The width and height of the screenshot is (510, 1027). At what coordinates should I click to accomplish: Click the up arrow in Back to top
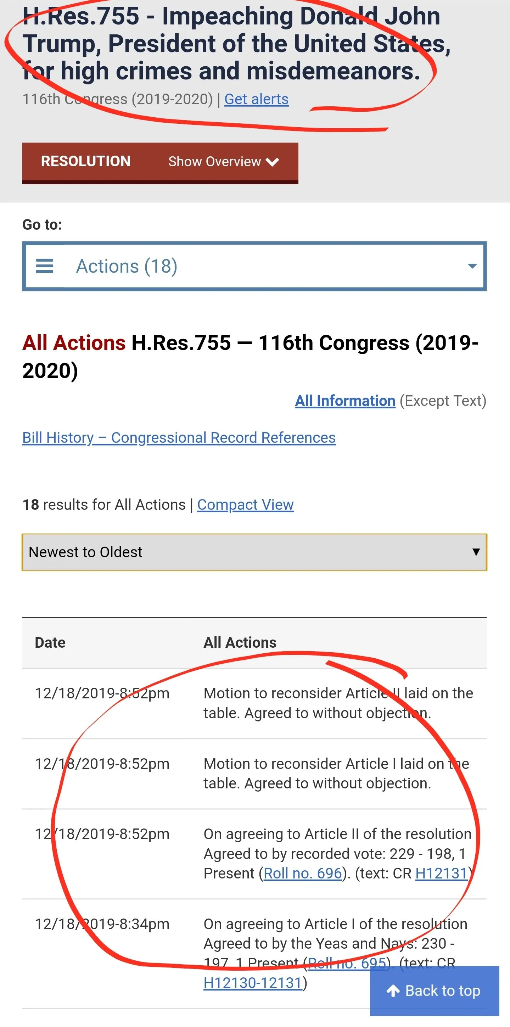coord(393,991)
